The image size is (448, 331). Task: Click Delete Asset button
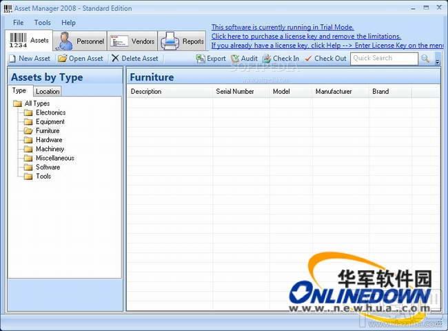[135, 59]
